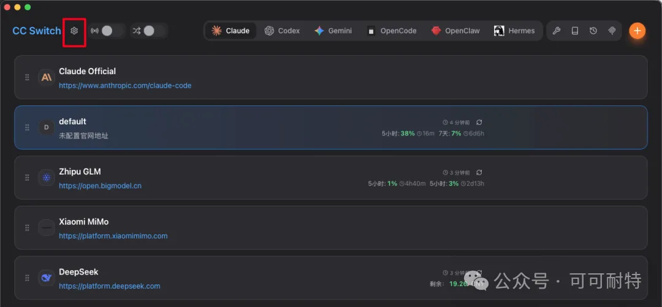Switch to the Claude tab
The height and width of the screenshot is (307, 662).
pos(230,31)
